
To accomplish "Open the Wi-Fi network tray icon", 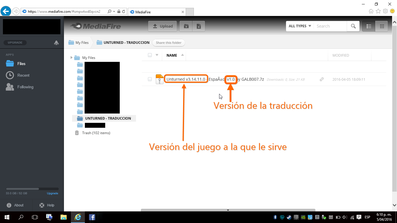I will tap(352, 217).
